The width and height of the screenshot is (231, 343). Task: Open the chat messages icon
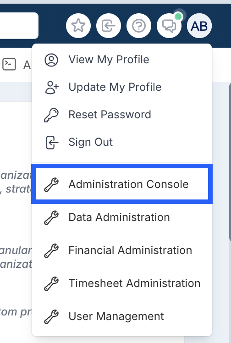[x=169, y=26]
